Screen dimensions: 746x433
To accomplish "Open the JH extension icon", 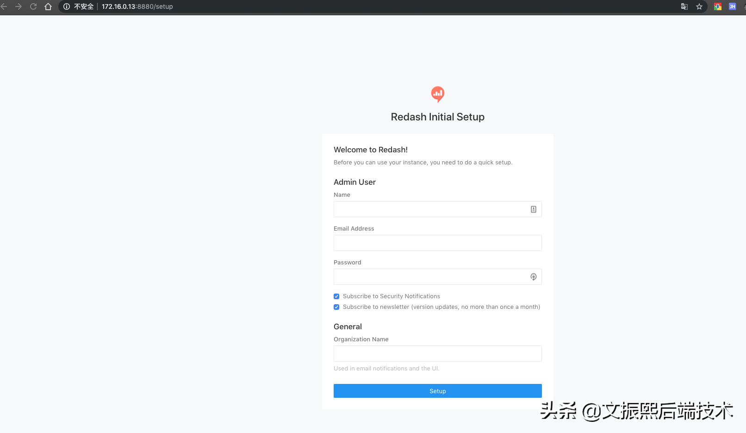I will 732,6.
